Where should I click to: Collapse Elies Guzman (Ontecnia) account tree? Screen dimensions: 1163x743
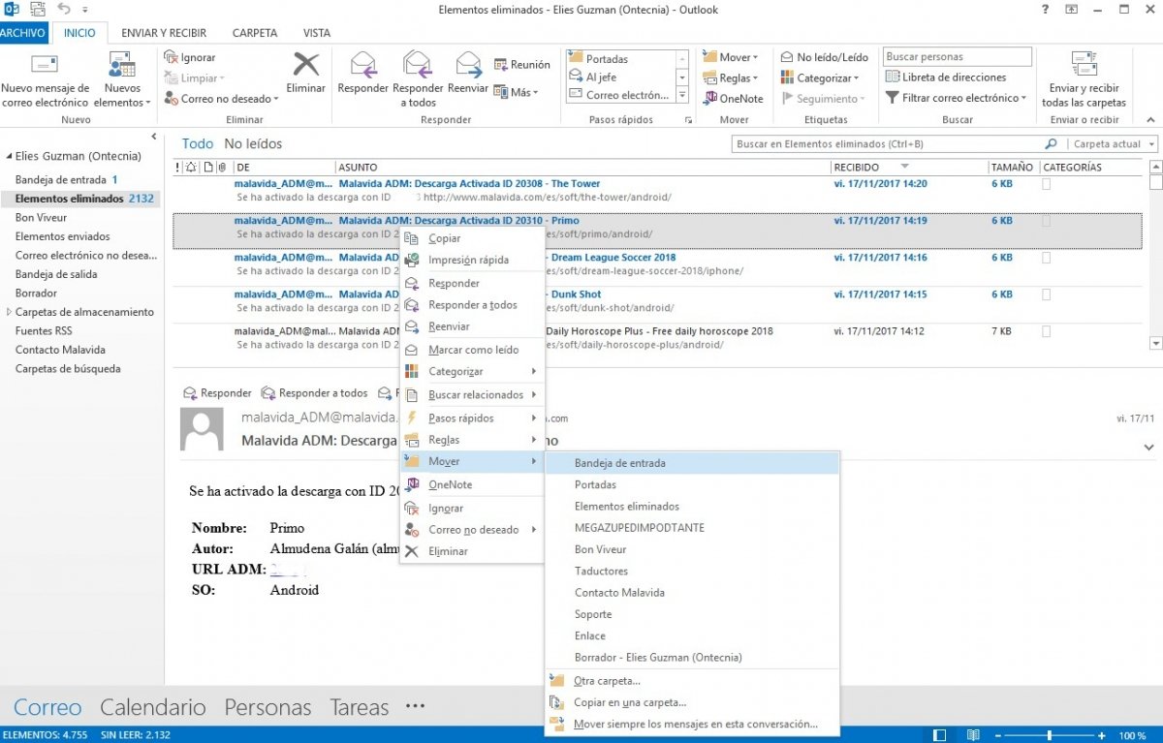coord(9,156)
